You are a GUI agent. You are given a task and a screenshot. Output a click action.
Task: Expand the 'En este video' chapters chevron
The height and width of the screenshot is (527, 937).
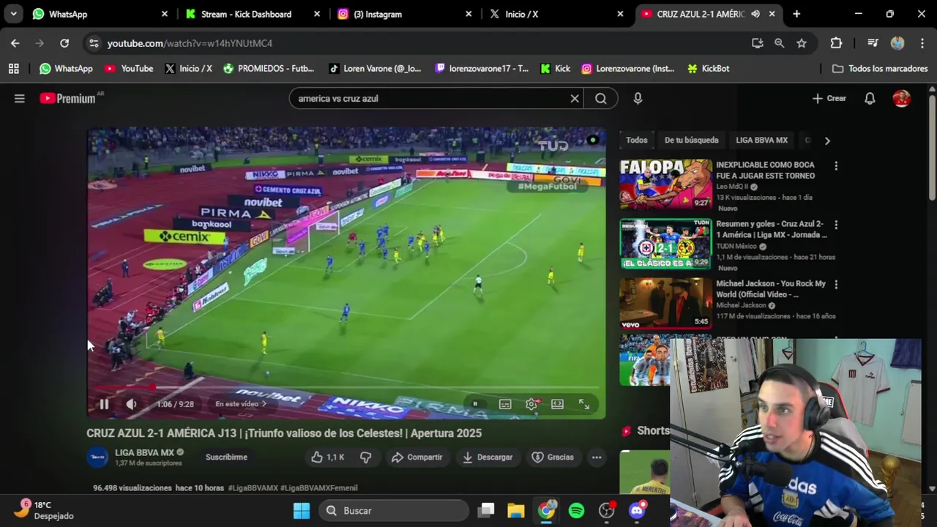point(264,404)
